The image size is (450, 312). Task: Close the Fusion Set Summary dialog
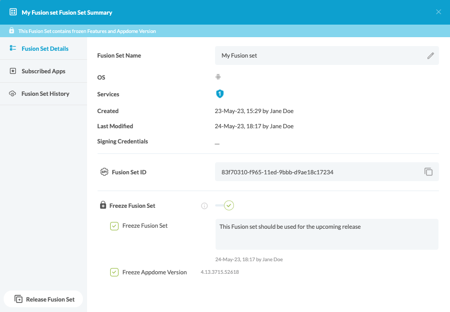click(x=438, y=12)
